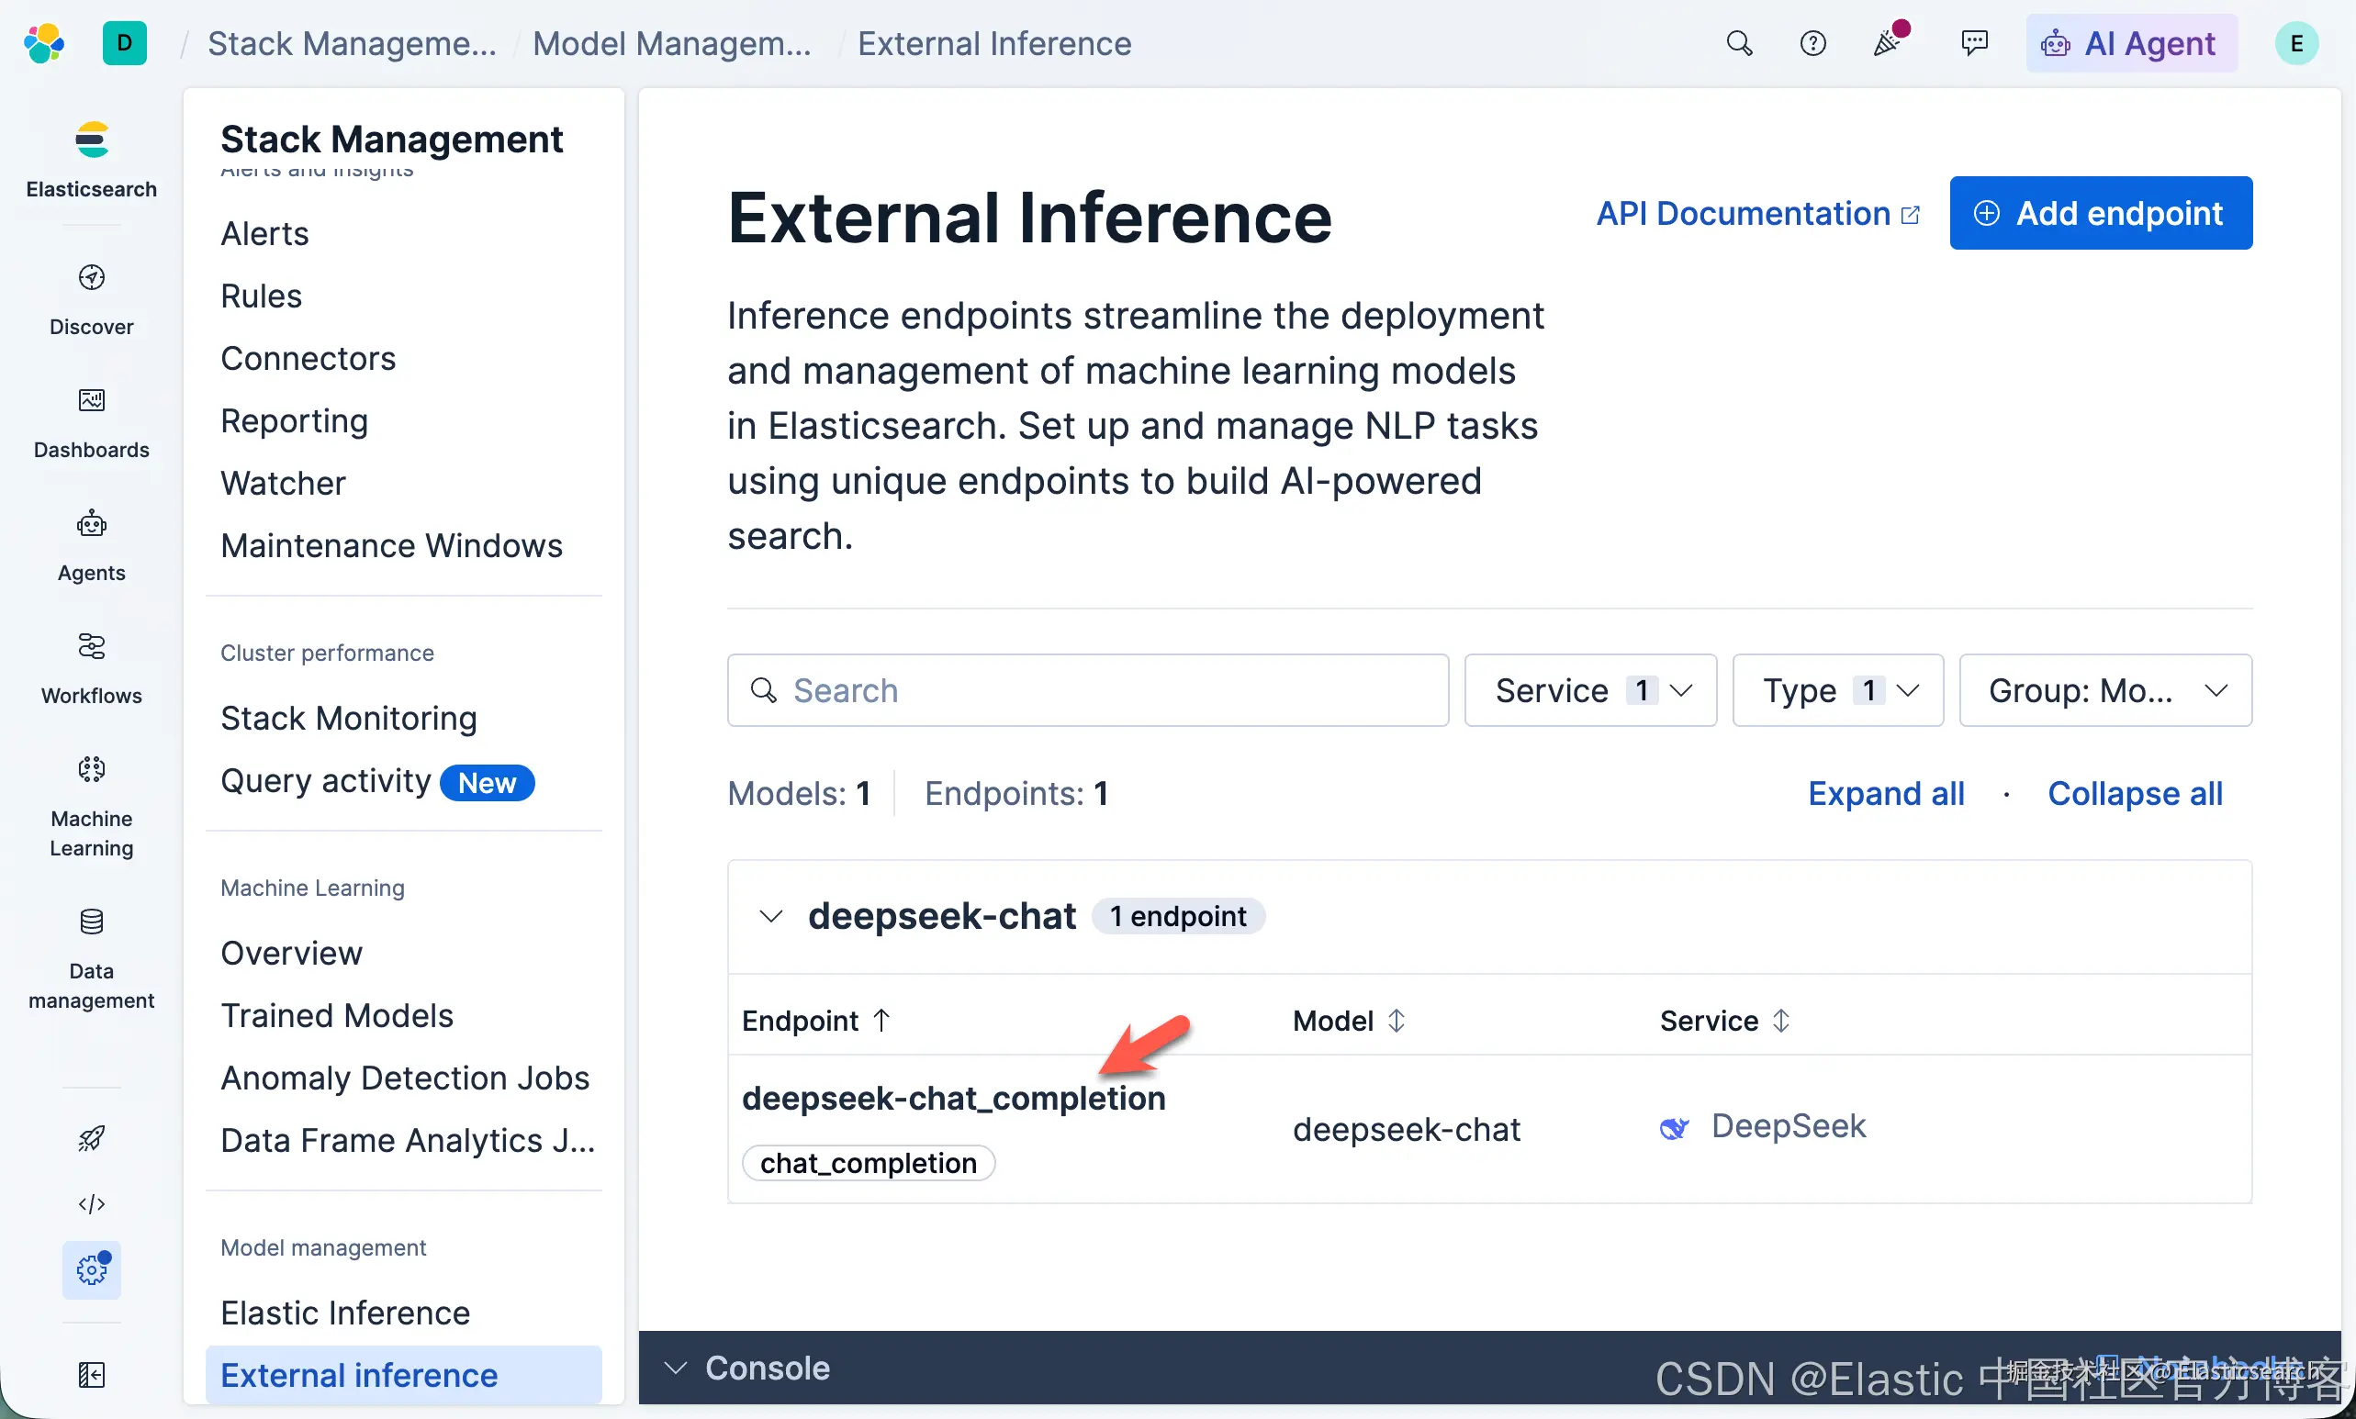Open Reporting in Stack Management menu

295,420
